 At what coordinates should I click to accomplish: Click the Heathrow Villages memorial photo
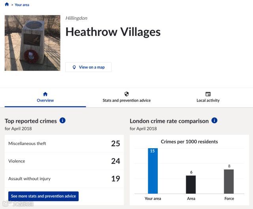32,43
